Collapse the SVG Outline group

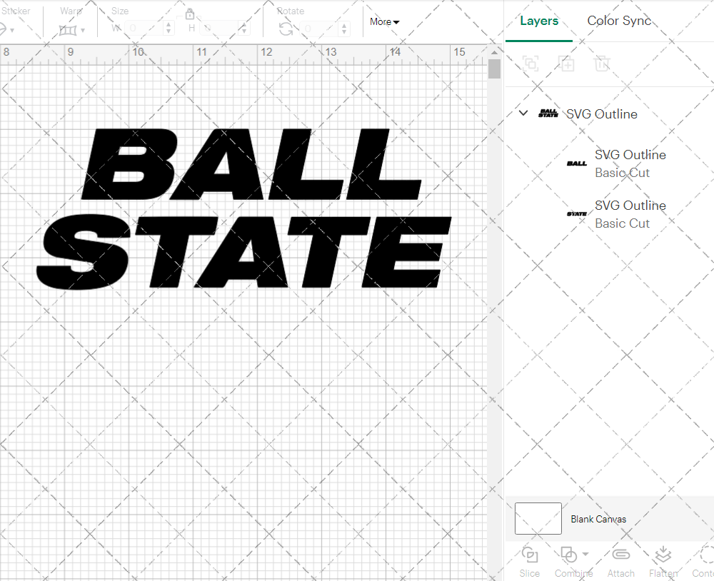point(523,113)
